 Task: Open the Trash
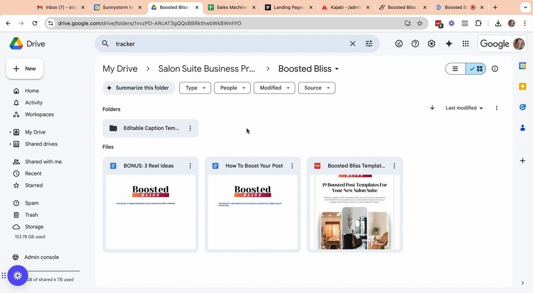click(x=31, y=215)
